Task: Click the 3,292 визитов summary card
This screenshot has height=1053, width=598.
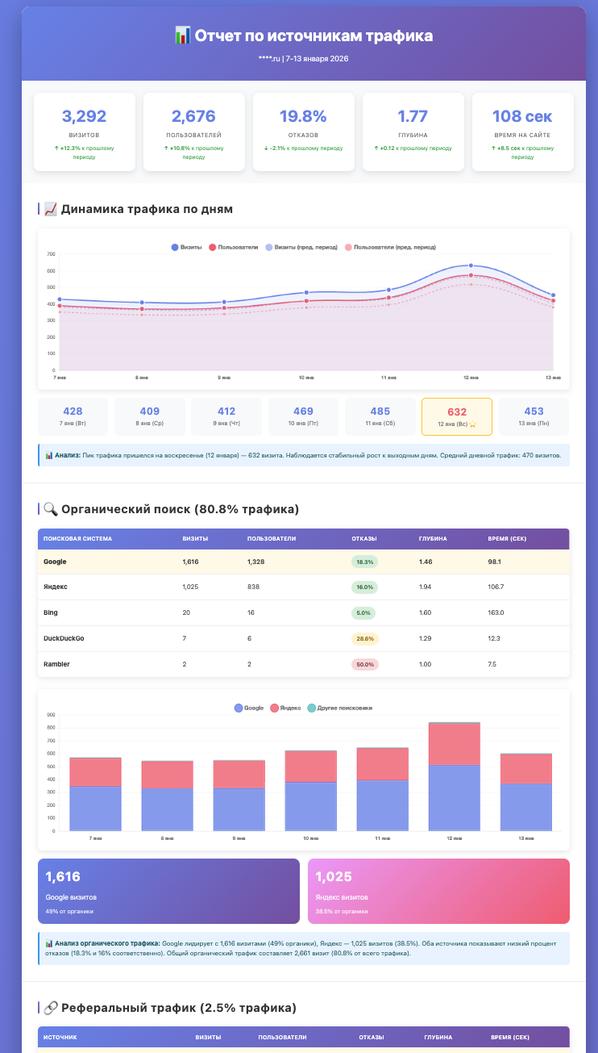Action: 84,132
